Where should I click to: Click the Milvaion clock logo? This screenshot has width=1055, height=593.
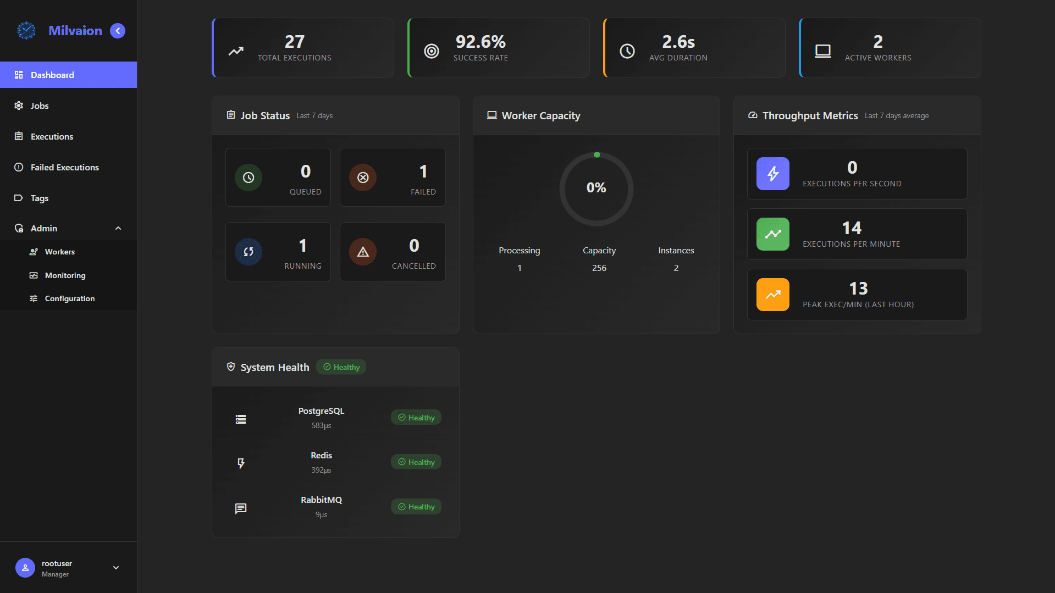[26, 30]
